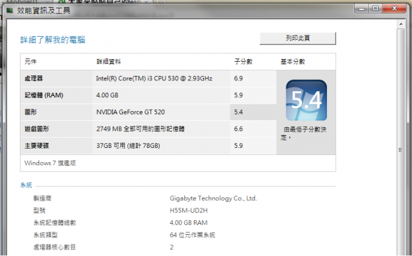
Task: Click the 系統 section heading
Action: pos(26,185)
